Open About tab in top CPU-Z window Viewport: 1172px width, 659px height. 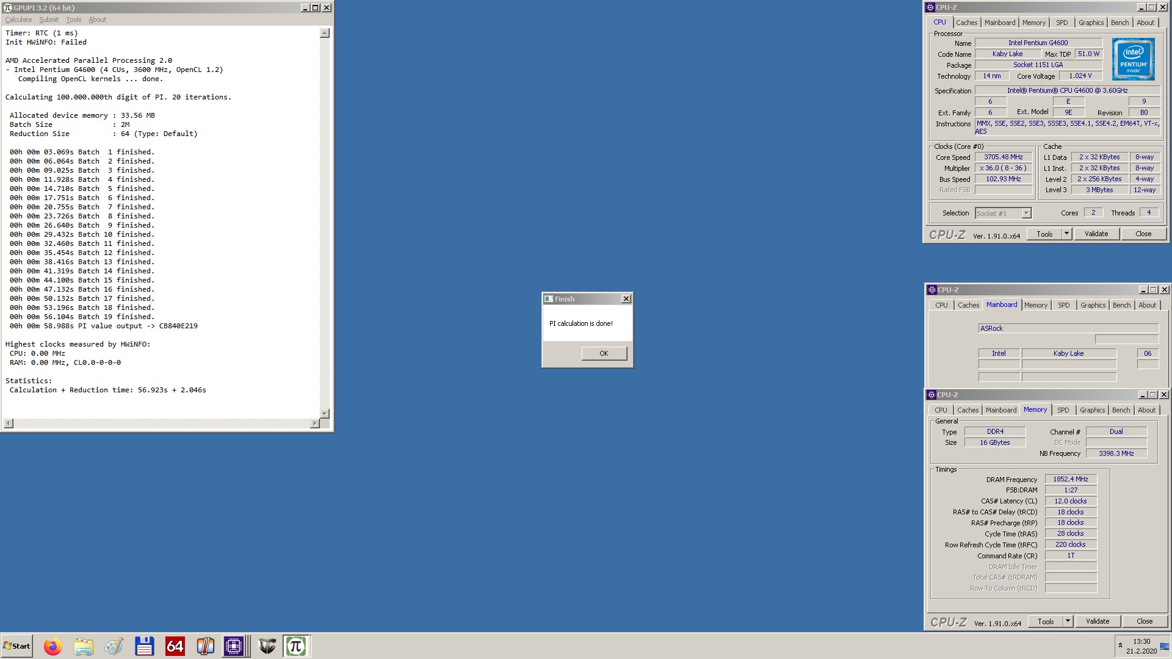1145,23
